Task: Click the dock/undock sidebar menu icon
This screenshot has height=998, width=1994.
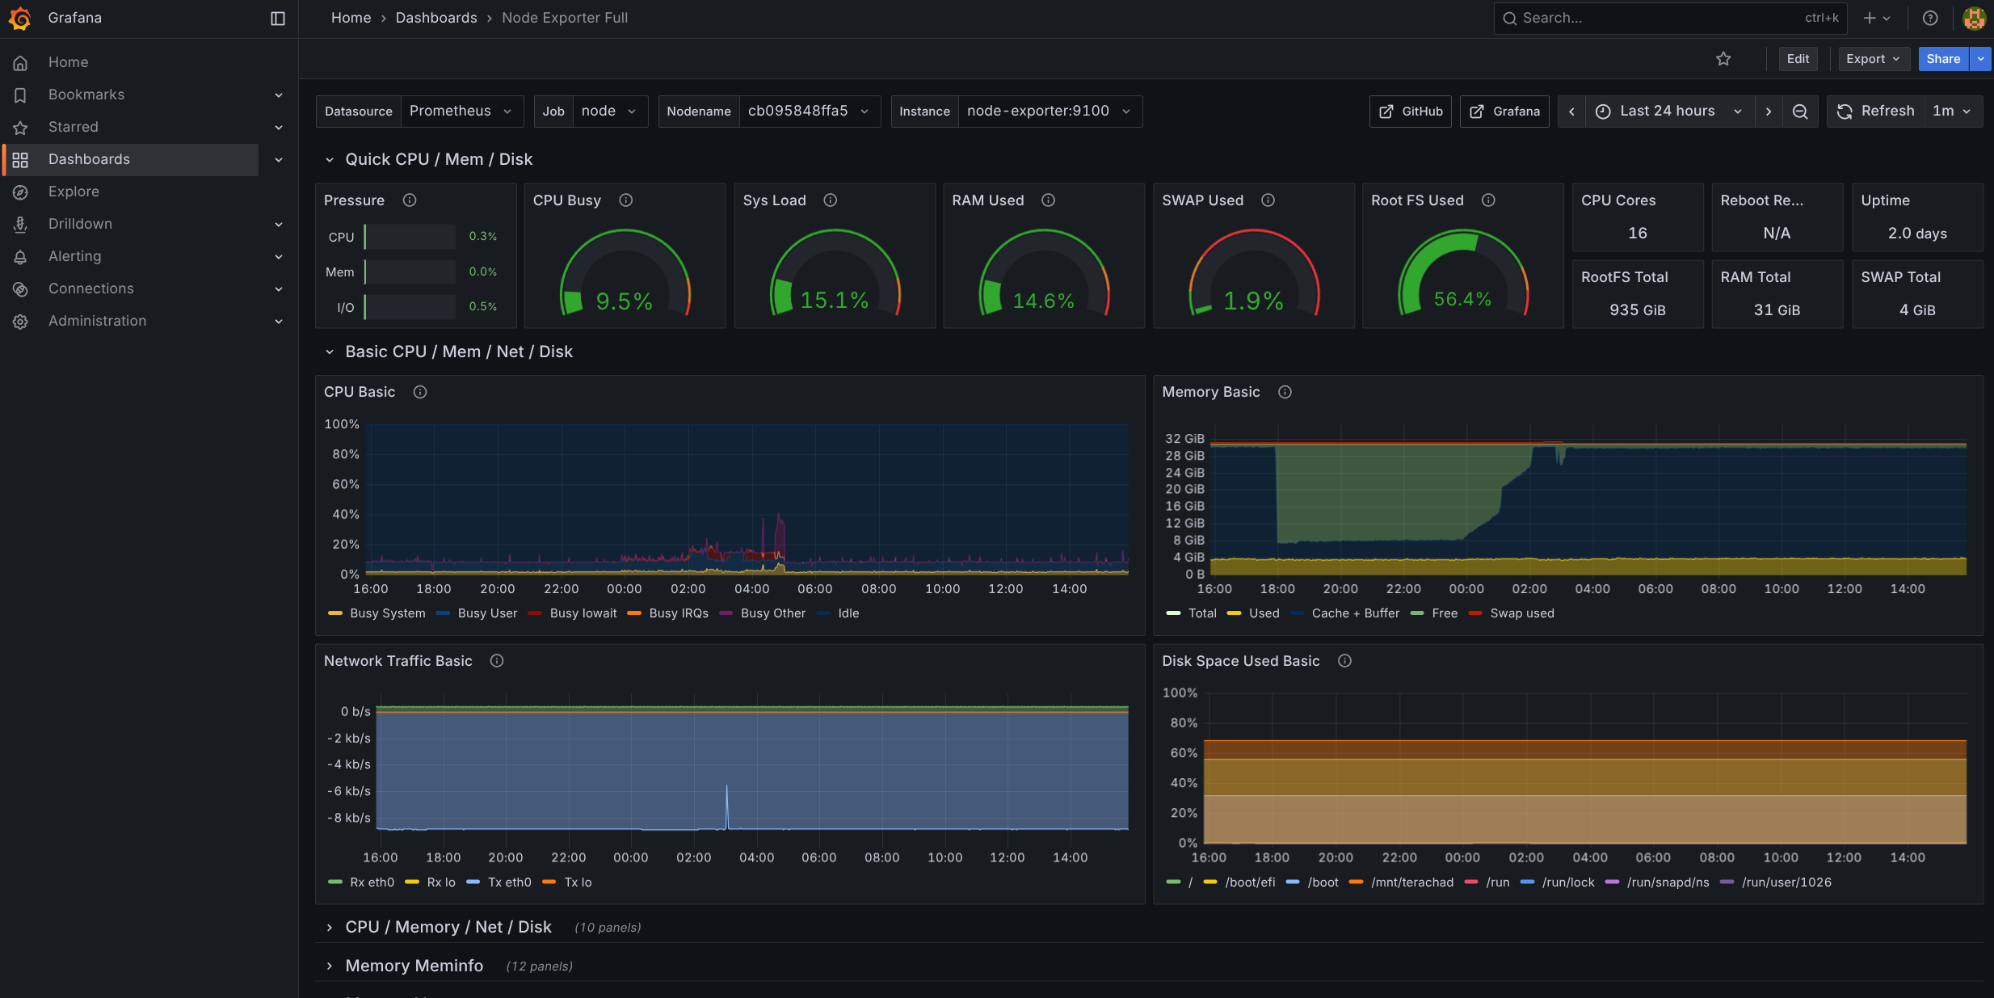Action: pyautogui.click(x=277, y=18)
